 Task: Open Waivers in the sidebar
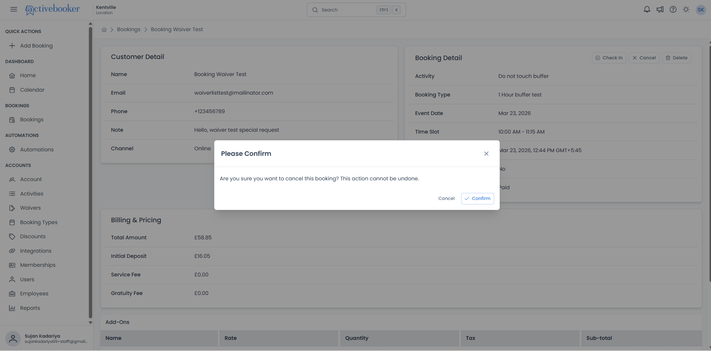point(30,208)
